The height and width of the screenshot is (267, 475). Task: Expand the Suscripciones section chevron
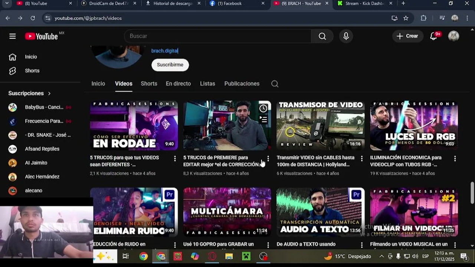[49, 93]
